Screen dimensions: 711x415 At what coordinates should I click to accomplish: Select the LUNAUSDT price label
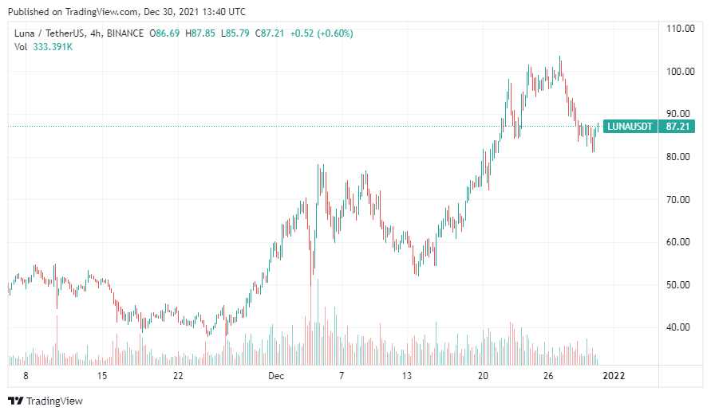630,127
